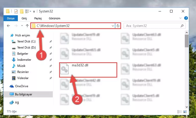Toggle the pin next to Belgeler
The width and height of the screenshot is (196, 118).
pos(50,54)
